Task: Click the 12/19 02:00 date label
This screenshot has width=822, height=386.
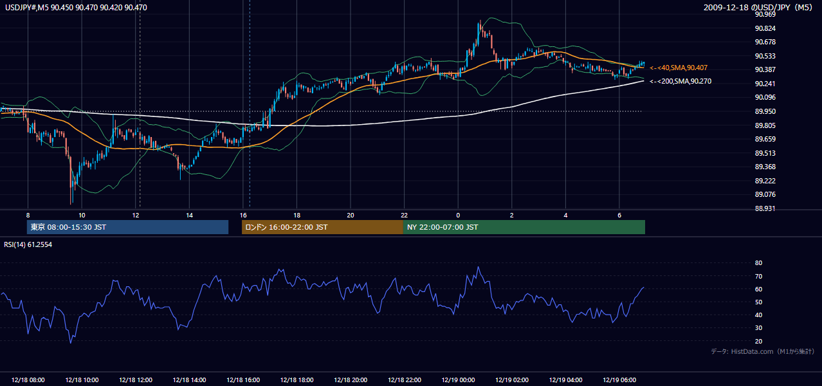Action: tap(512, 380)
